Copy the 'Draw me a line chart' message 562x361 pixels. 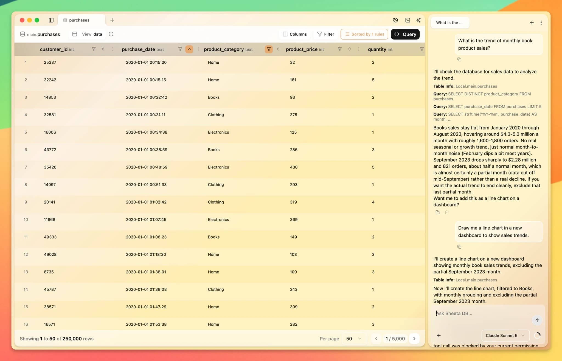point(459,247)
